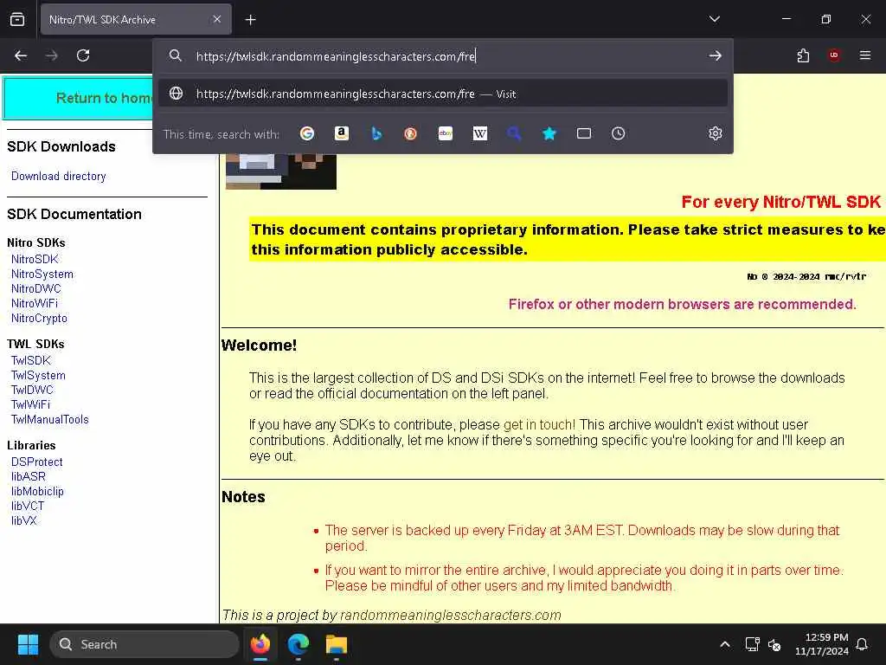Image resolution: width=886 pixels, height=665 pixels.
Task: Select the URL suggestion with Visit
Action: pos(443,94)
